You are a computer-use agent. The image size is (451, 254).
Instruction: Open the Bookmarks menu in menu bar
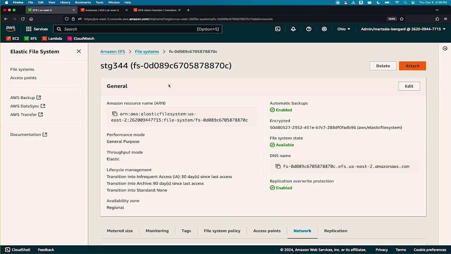[83, 2]
